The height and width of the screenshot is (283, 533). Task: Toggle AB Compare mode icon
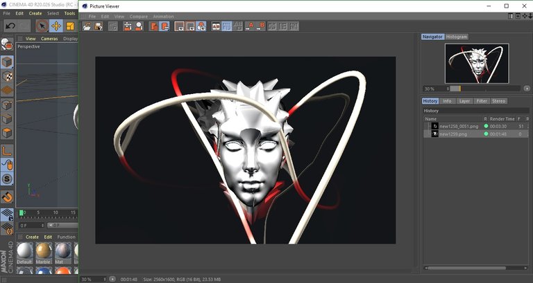216,26
